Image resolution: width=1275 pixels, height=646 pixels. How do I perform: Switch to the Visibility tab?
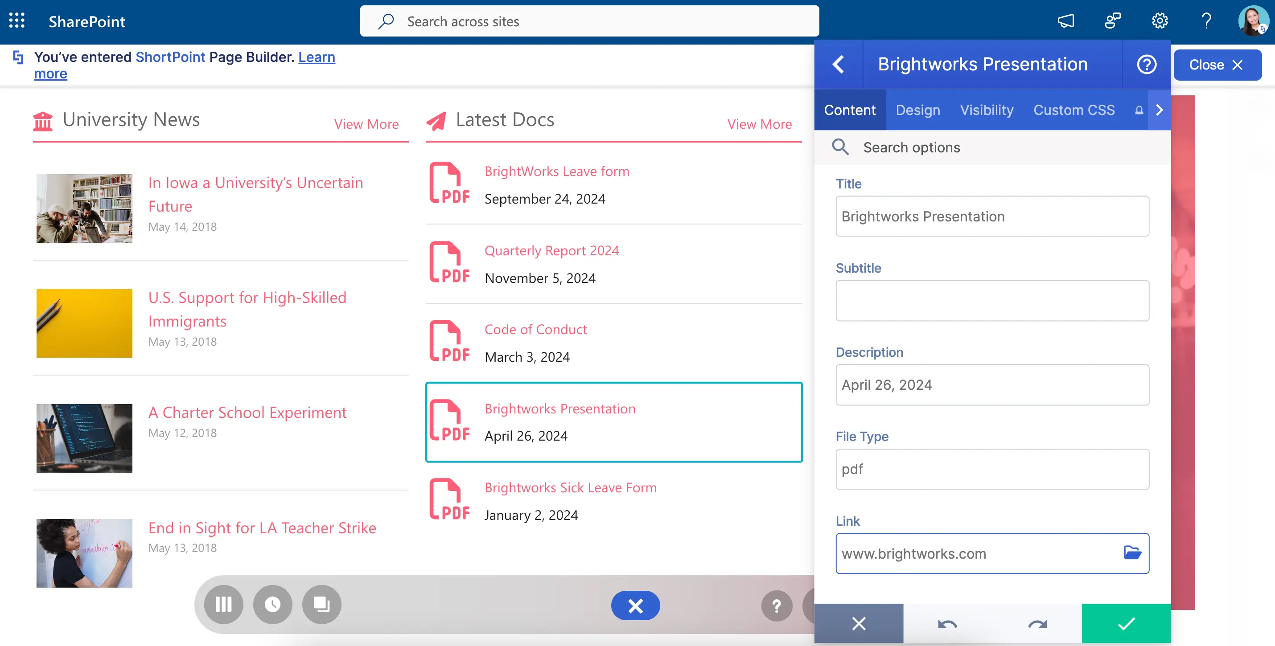[987, 110]
